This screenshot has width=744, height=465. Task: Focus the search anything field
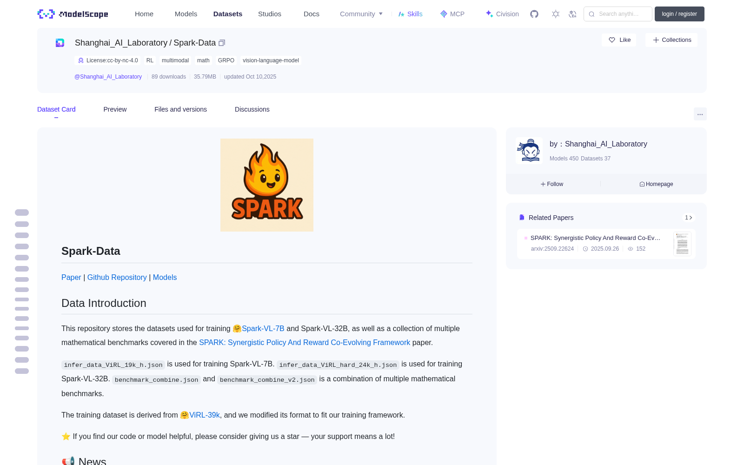click(618, 14)
